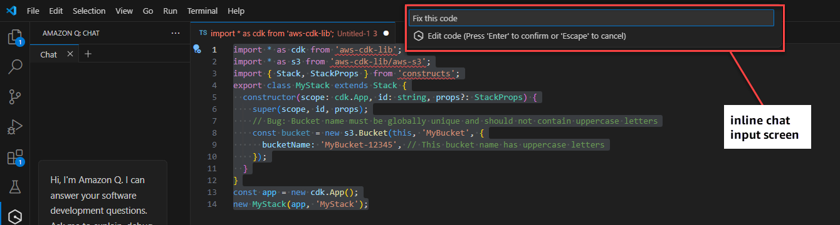Click the unsaved dot on editor tab
This screenshot has width=840, height=225.
(x=386, y=33)
